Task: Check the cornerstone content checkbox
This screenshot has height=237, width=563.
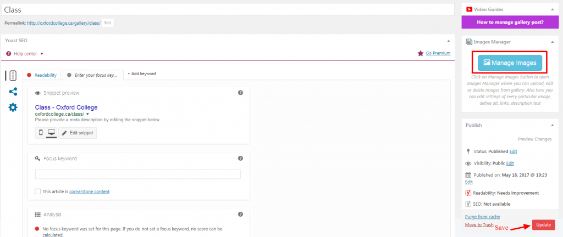Action: coord(37,191)
